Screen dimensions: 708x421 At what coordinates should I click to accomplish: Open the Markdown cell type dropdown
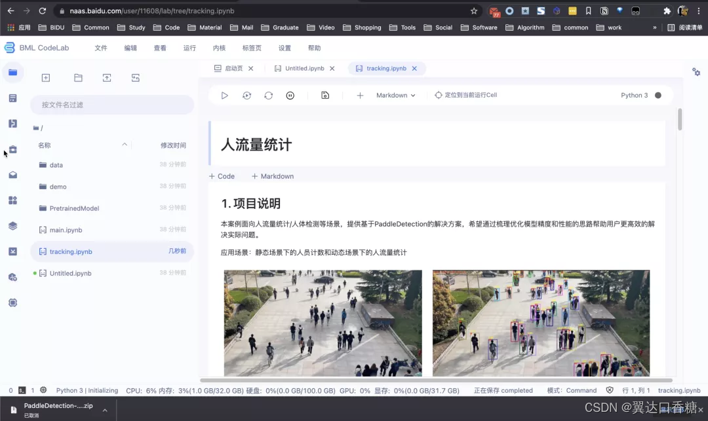click(x=395, y=95)
